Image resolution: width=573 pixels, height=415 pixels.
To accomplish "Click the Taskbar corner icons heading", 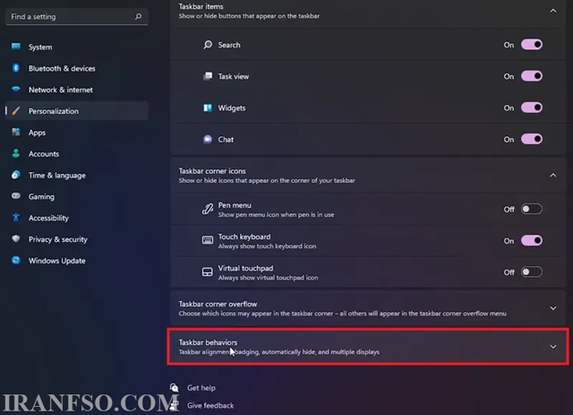I will tap(212, 171).
